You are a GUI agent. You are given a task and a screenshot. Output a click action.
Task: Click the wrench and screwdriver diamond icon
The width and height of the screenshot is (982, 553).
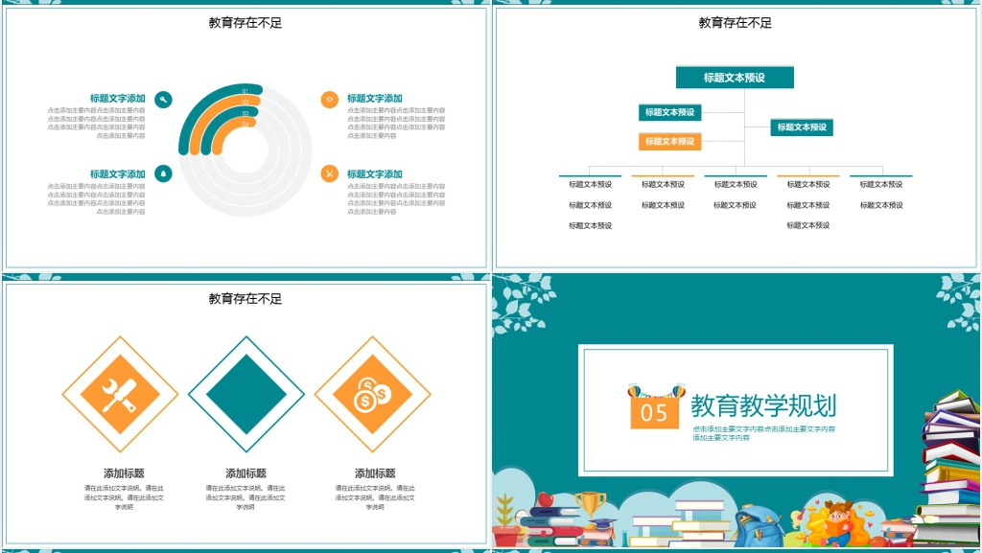click(120, 394)
